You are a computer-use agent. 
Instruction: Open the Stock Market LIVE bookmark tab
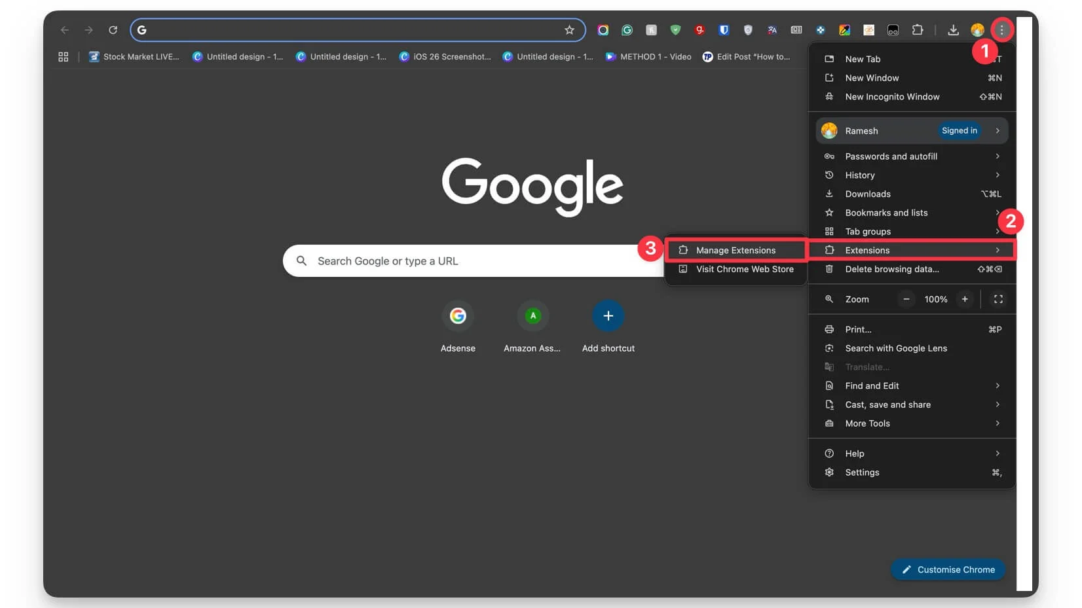(x=134, y=56)
